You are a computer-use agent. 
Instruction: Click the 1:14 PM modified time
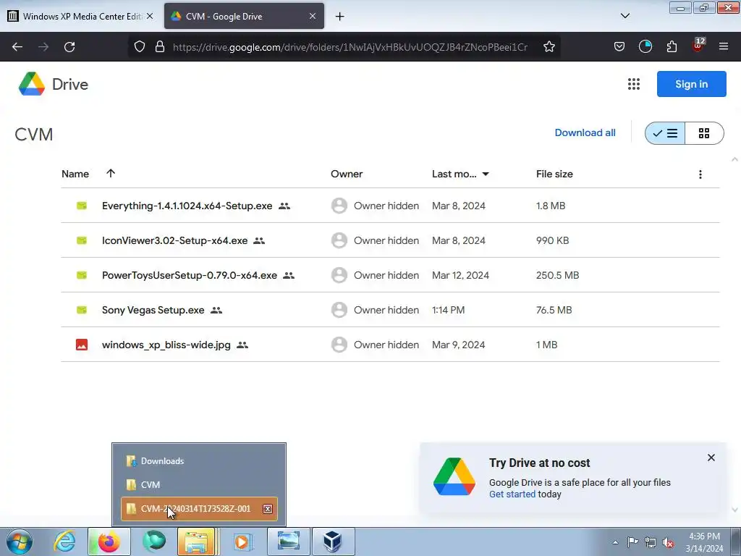[448, 310]
